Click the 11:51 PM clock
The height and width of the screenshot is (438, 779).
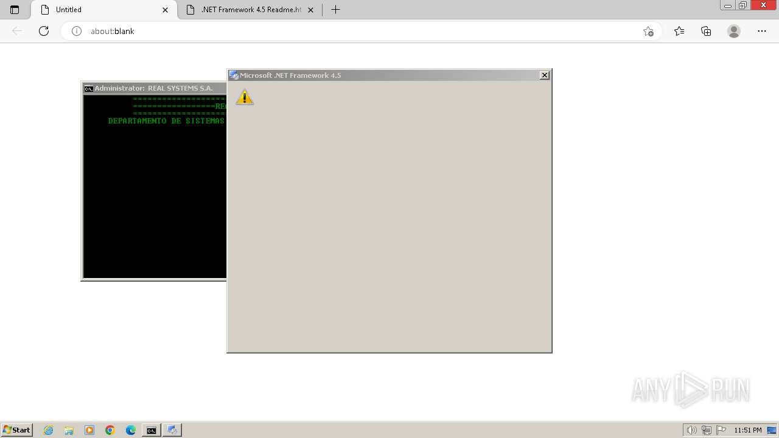tap(748, 430)
